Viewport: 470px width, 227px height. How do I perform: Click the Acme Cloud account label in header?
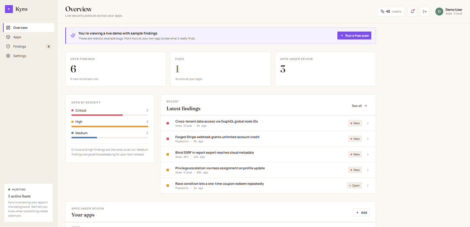[453, 14]
